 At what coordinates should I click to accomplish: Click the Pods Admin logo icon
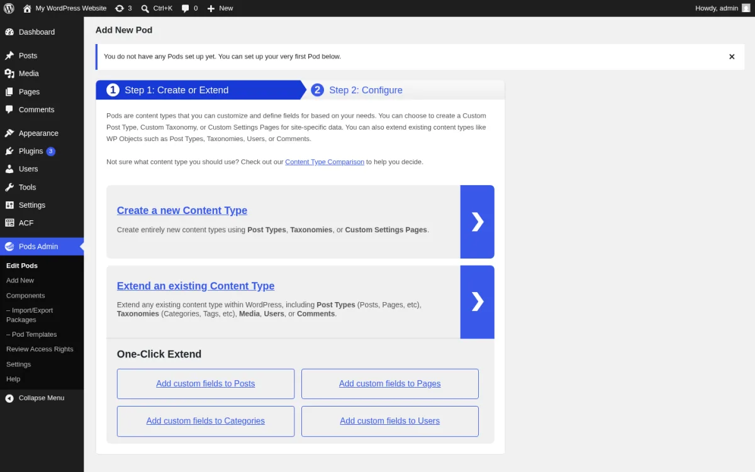click(x=9, y=247)
